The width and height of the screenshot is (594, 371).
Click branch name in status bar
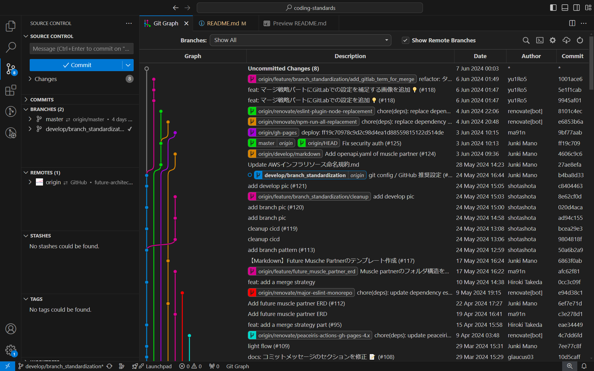(61, 366)
